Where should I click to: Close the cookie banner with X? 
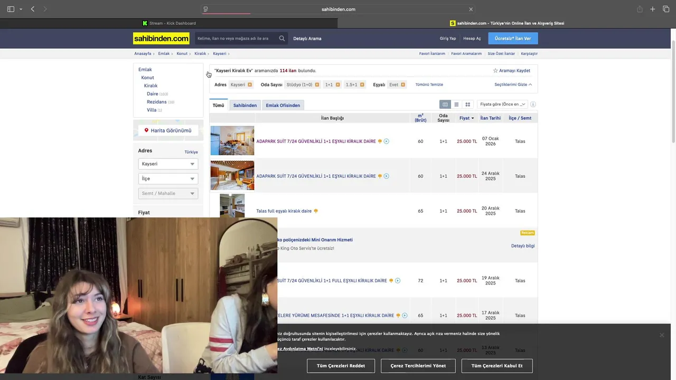662,335
